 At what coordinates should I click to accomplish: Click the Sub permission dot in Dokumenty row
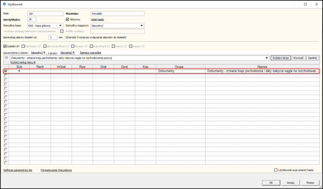(x=19, y=71)
